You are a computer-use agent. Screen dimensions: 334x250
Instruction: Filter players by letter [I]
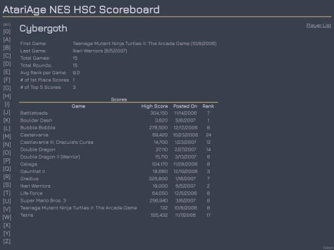(7, 104)
